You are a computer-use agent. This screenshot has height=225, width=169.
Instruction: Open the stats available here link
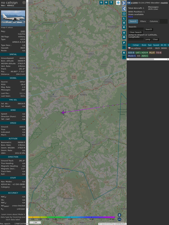pos(130,17)
